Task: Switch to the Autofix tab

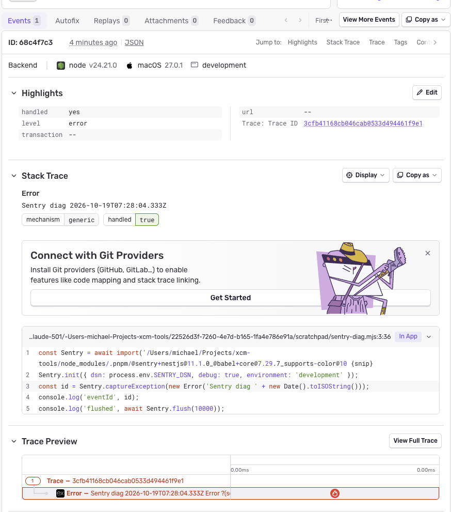Action: point(67,21)
